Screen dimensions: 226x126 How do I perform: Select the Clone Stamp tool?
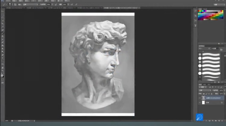3,36
